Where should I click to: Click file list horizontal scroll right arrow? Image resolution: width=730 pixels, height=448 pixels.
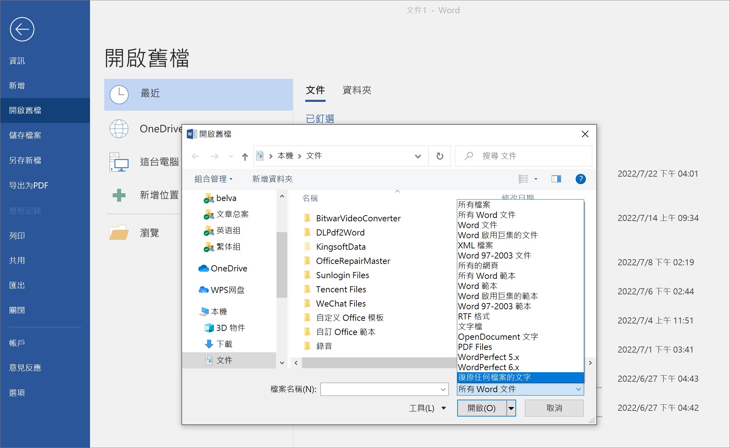coord(590,363)
